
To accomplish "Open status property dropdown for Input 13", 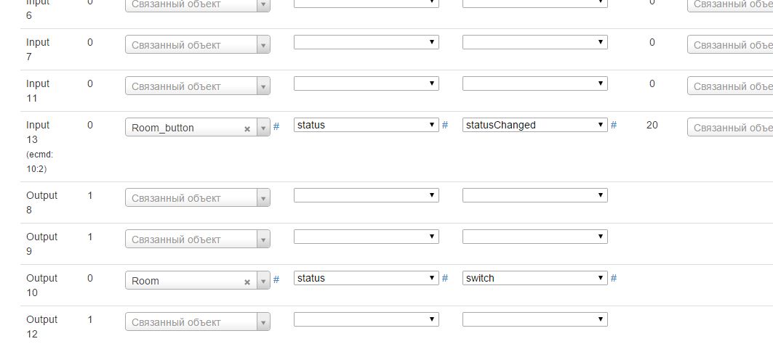I will click(x=366, y=125).
